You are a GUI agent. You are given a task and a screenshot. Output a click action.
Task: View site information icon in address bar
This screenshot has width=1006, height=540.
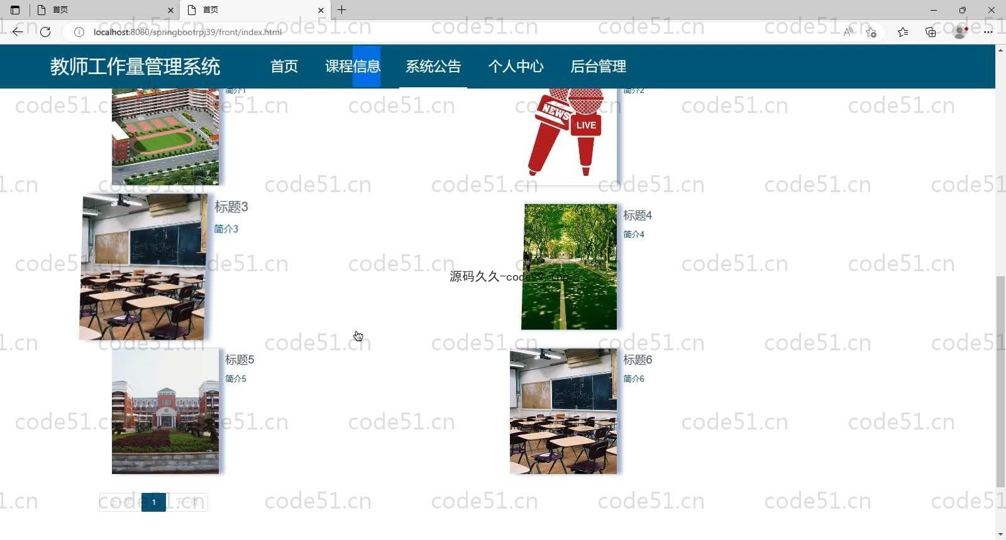point(79,32)
